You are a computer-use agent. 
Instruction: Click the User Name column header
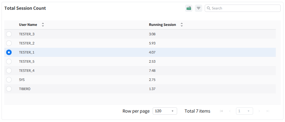pyautogui.click(x=28, y=25)
